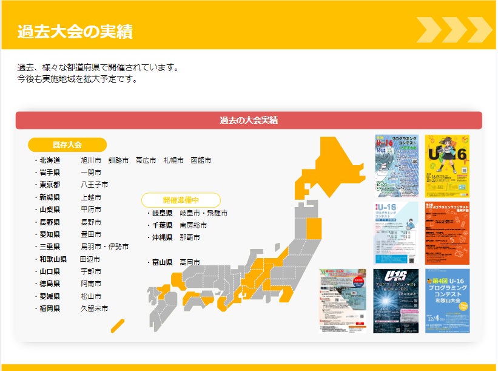Select the 開催準備中 outlined label
498x371 pixels.
coord(181,200)
